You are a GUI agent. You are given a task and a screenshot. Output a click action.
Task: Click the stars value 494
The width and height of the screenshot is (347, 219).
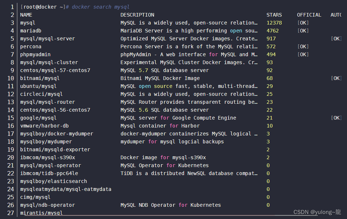[x=271, y=55]
